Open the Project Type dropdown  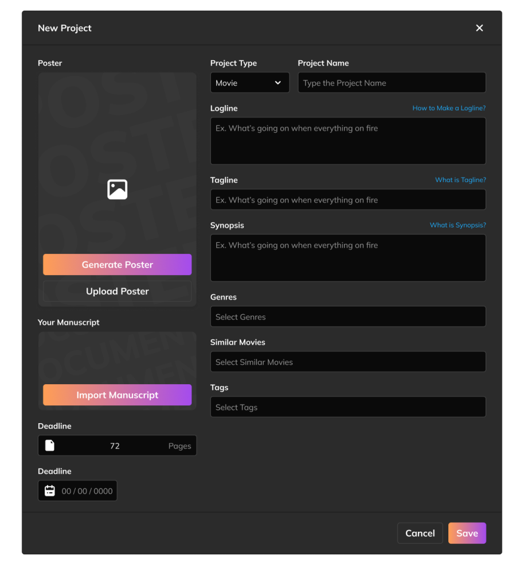[x=249, y=83]
